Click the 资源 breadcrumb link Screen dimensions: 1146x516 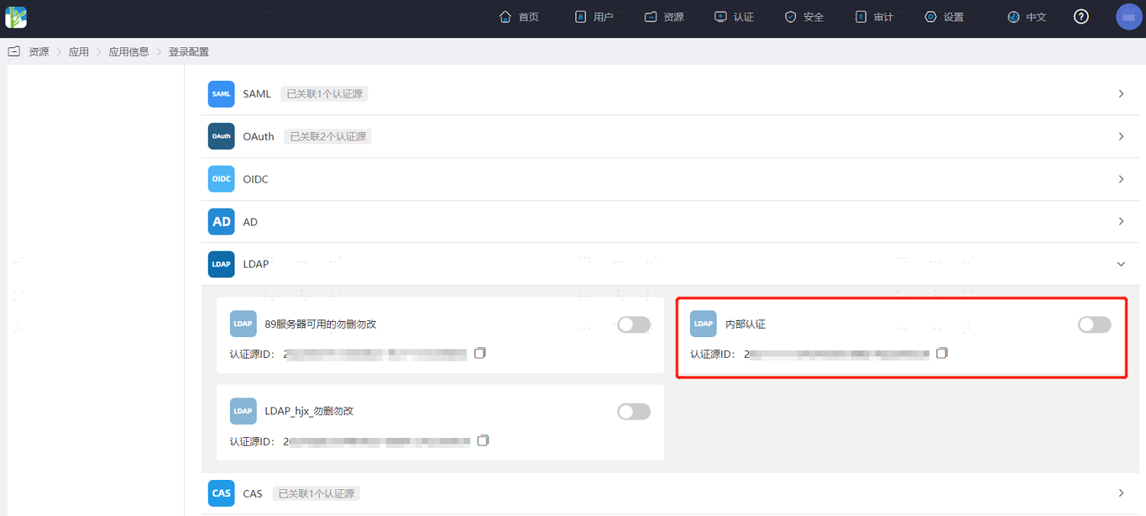click(x=39, y=52)
